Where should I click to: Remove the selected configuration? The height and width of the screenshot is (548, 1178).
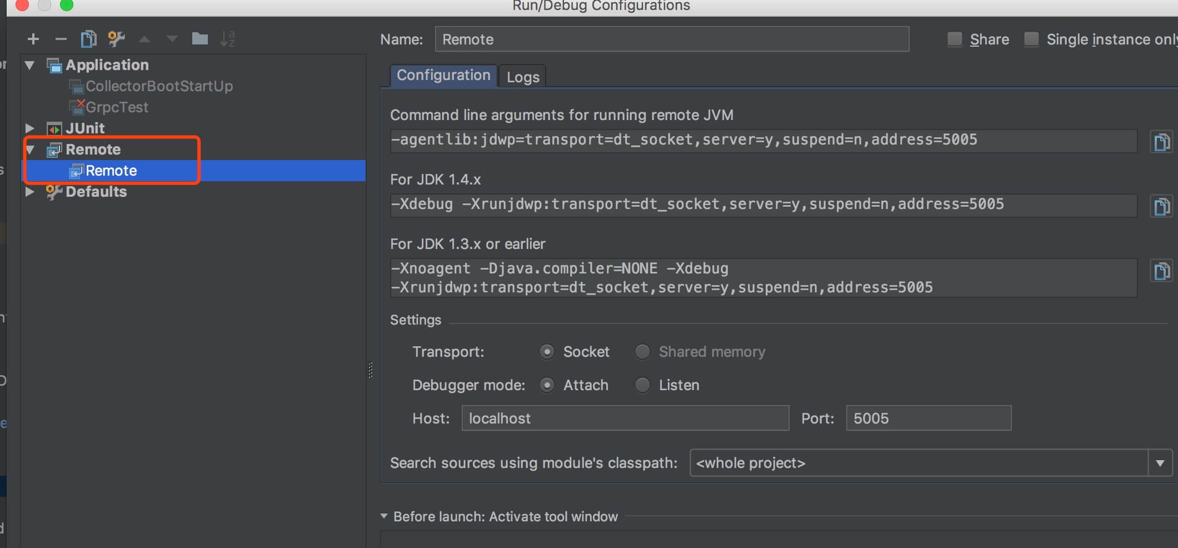(x=61, y=39)
